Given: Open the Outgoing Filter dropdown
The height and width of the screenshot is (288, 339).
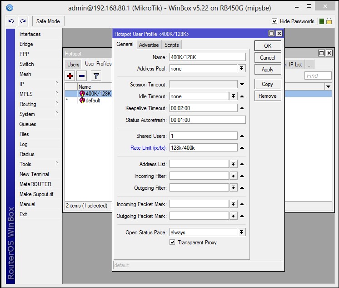Looking at the screenshot, I should click(233, 187).
